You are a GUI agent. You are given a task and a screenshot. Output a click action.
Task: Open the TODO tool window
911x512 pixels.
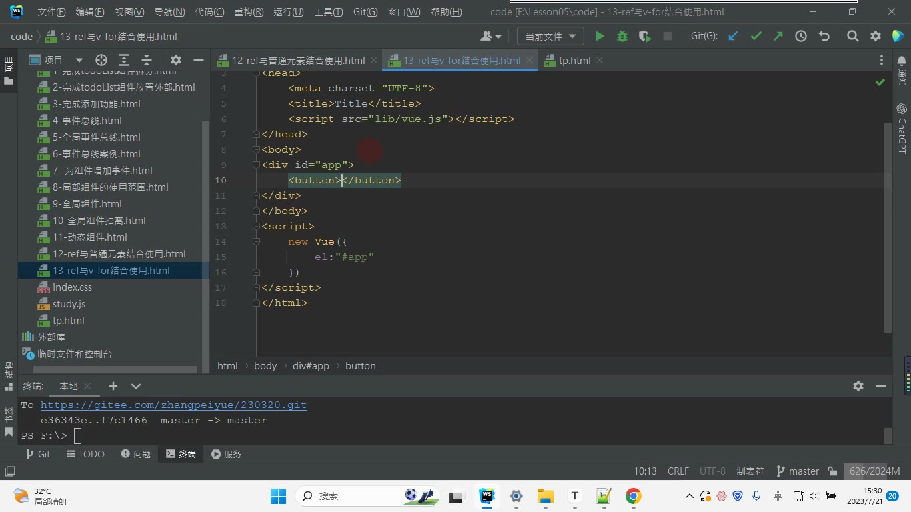coord(86,454)
